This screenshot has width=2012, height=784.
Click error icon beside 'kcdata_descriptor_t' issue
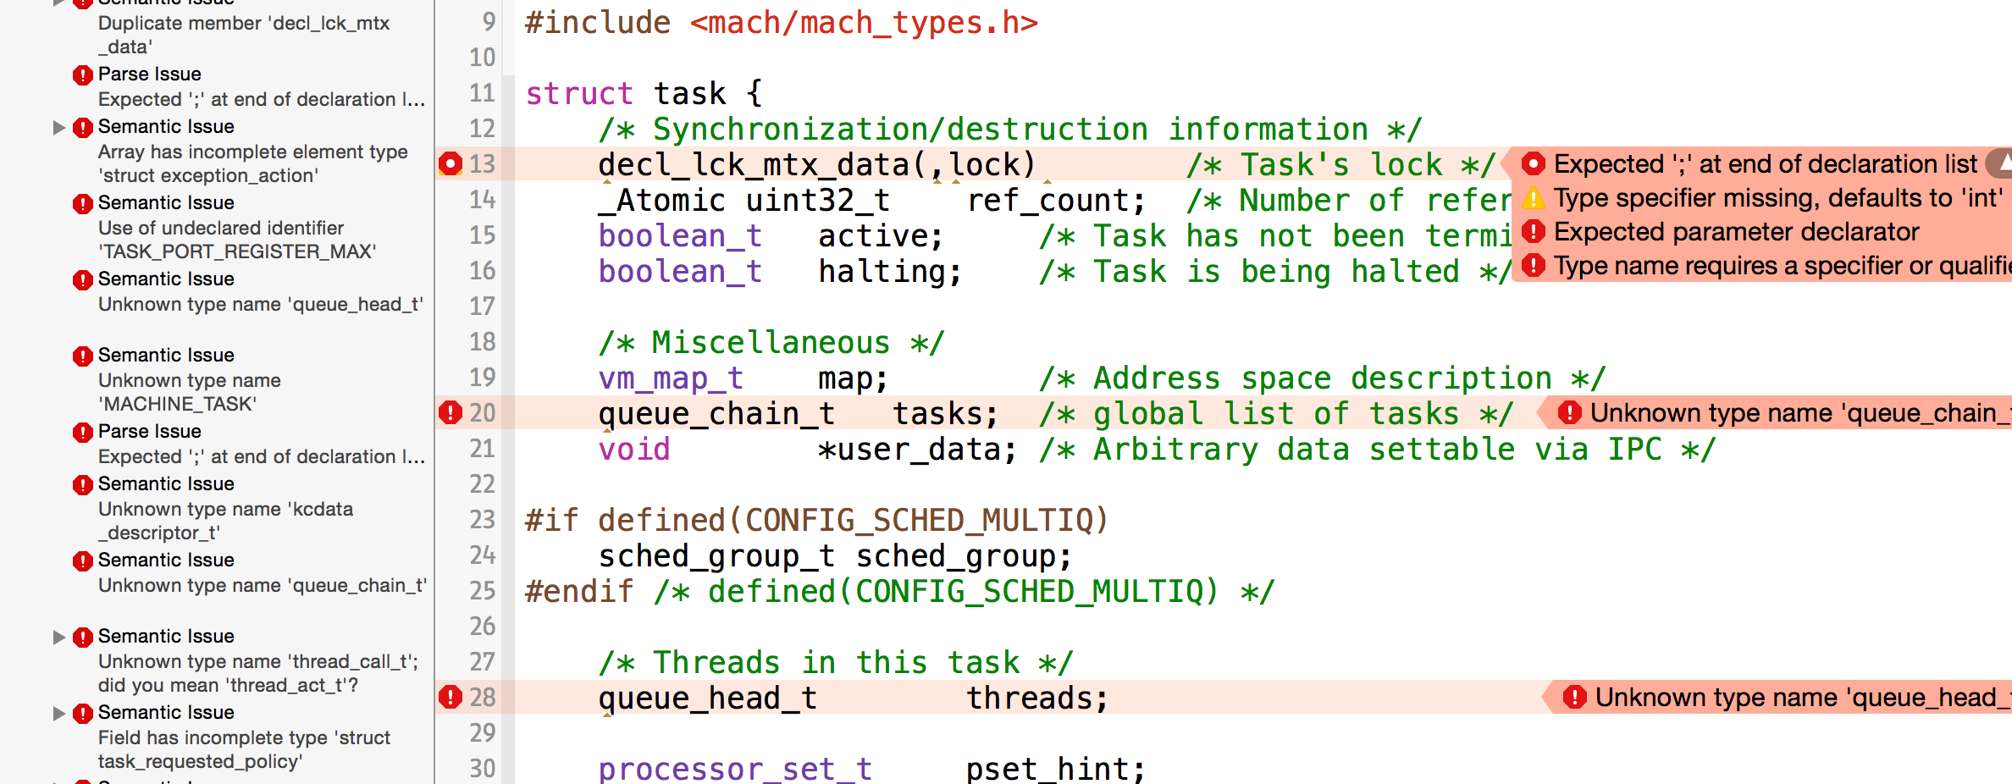(82, 484)
